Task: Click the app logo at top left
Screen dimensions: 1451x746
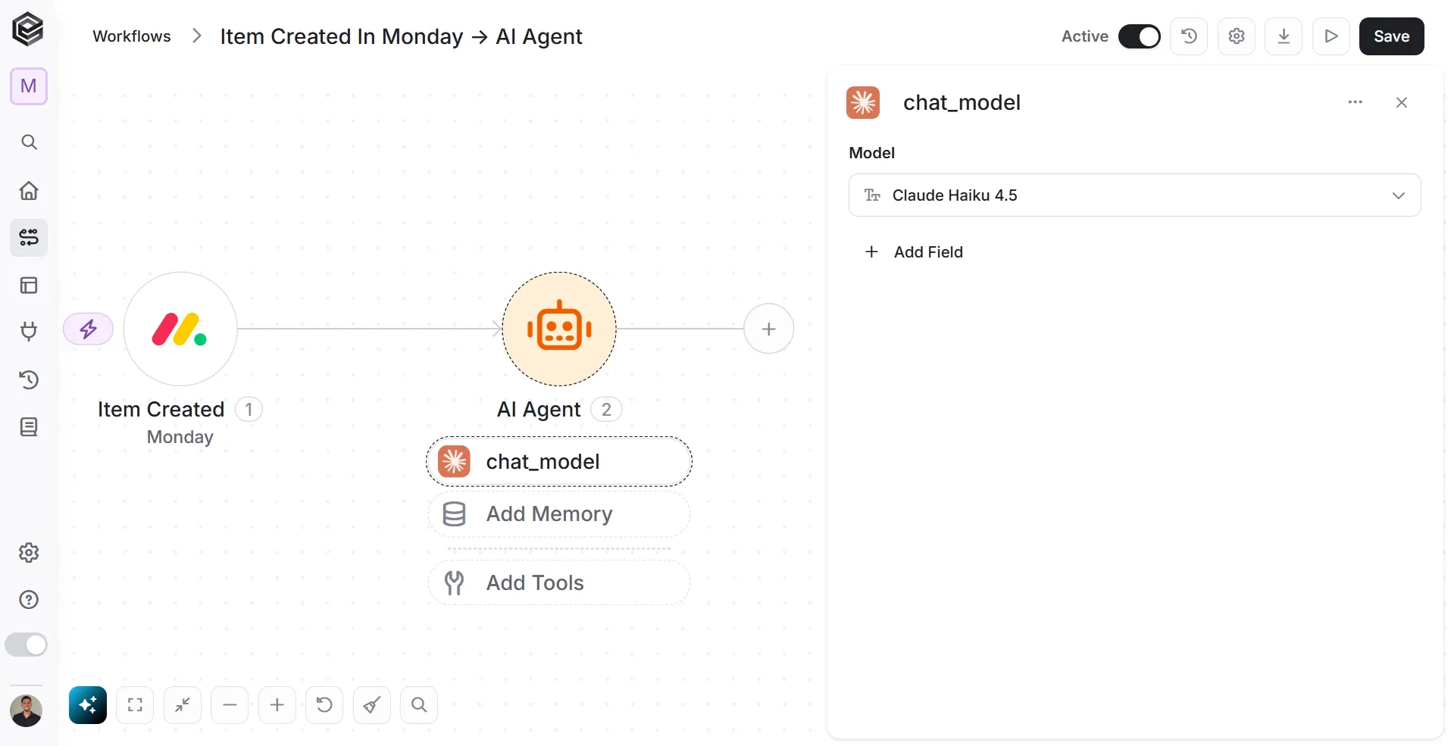Action: pos(28,30)
